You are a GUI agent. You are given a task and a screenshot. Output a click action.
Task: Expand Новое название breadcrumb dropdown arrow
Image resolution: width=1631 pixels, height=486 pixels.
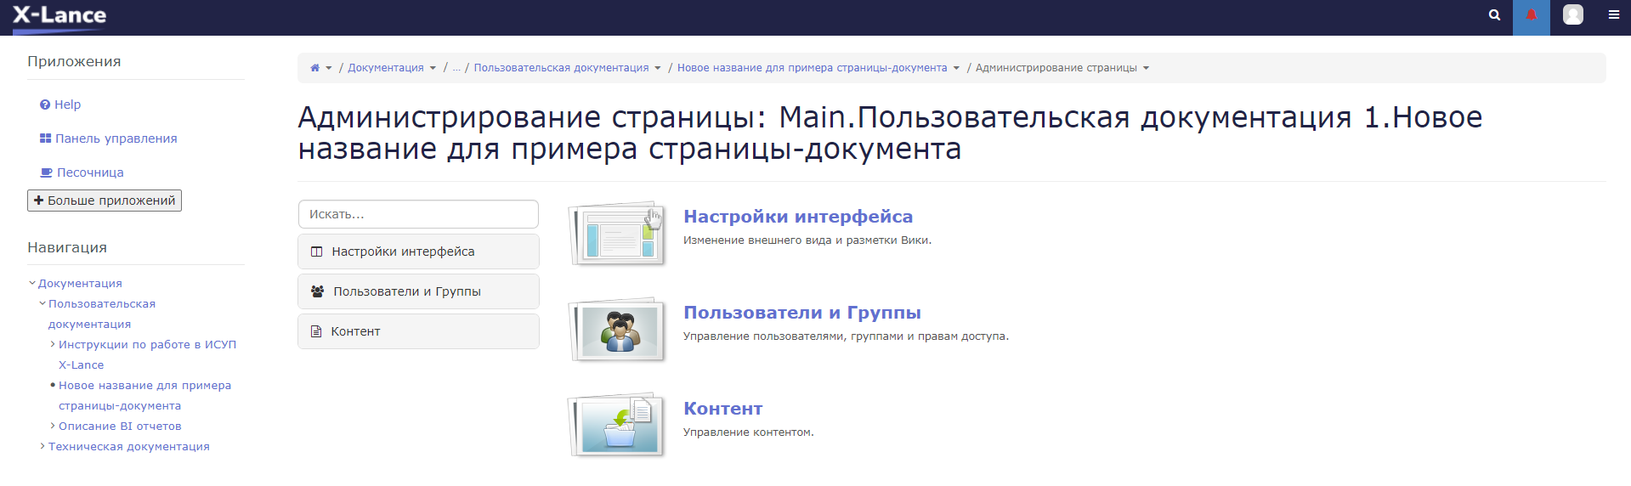point(956,68)
